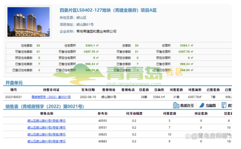The width and height of the screenshot is (241, 149).
Task: Click the 企业名称 青岛青建国和置业有限公司 text
Action: pos(88,32)
